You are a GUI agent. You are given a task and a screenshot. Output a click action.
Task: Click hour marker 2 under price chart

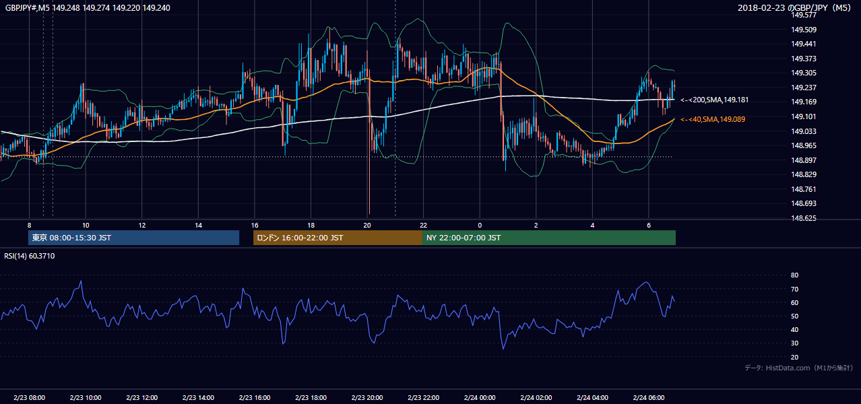pyautogui.click(x=536, y=225)
